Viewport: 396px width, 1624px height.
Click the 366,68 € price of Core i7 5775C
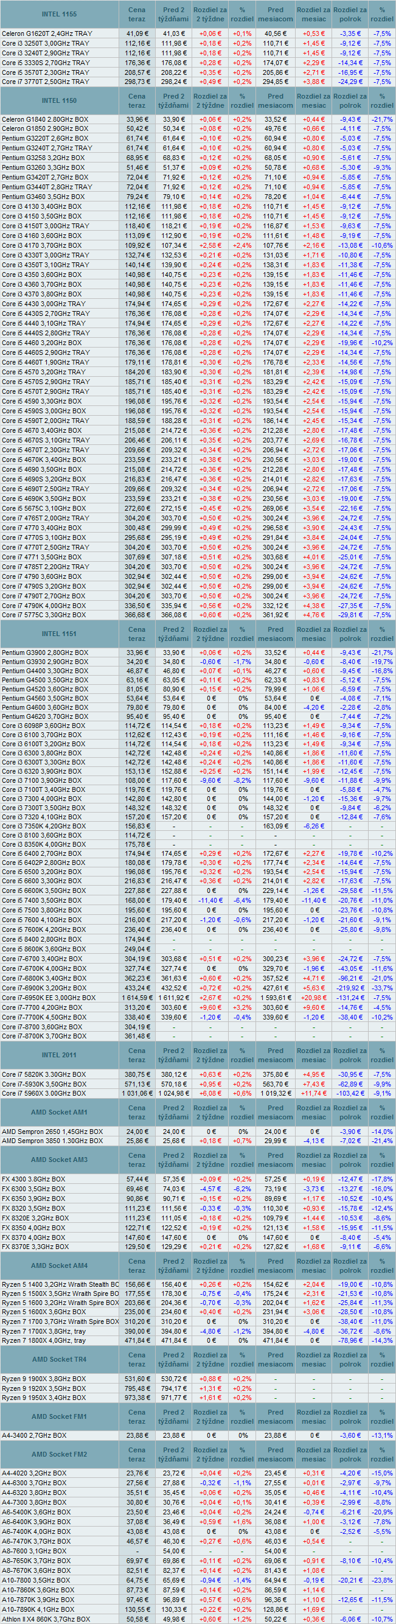[137, 615]
